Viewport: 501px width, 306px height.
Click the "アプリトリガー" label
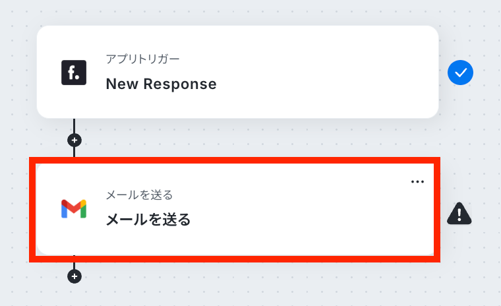[x=142, y=59]
